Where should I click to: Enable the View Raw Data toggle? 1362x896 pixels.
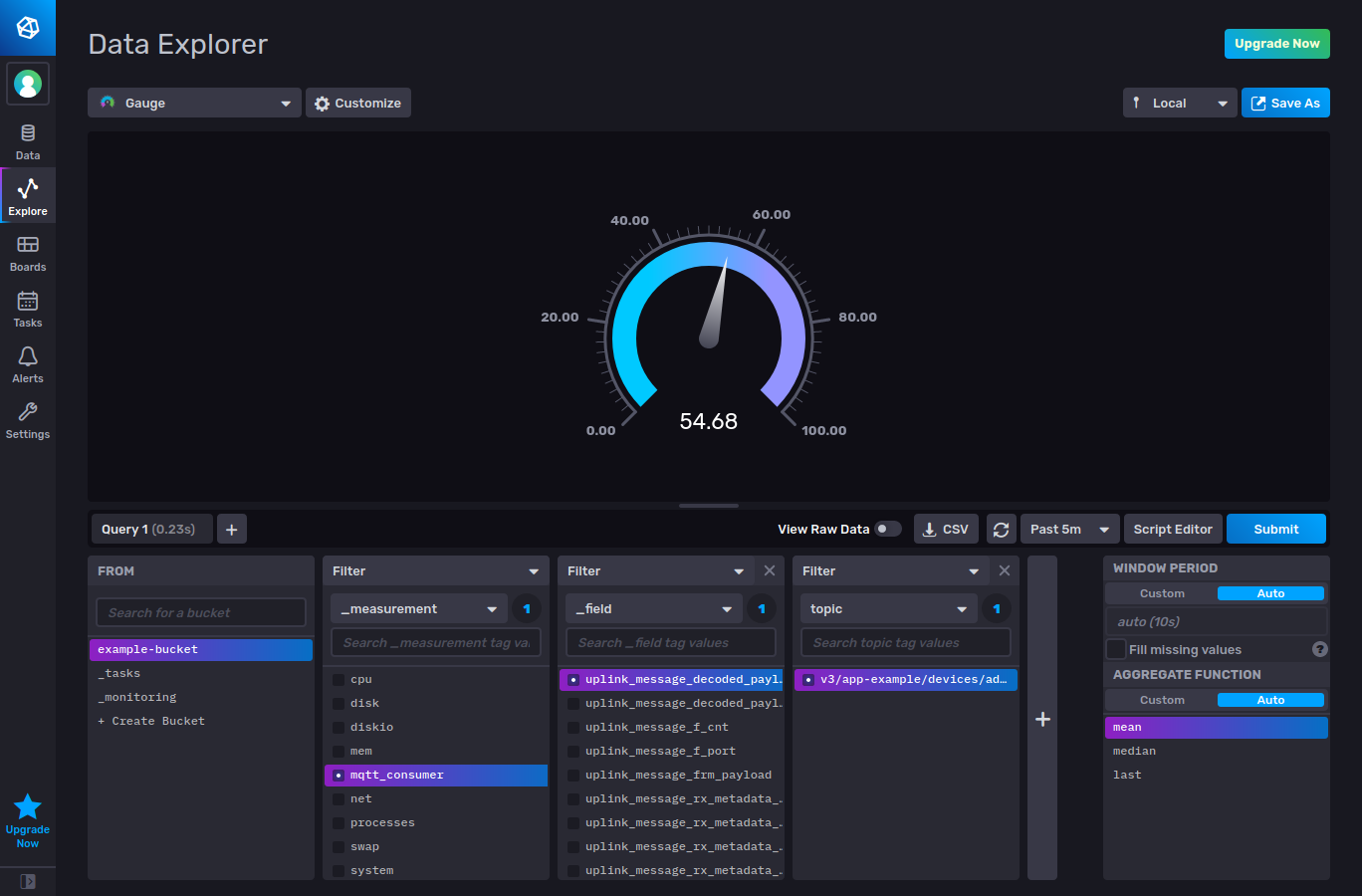(885, 529)
